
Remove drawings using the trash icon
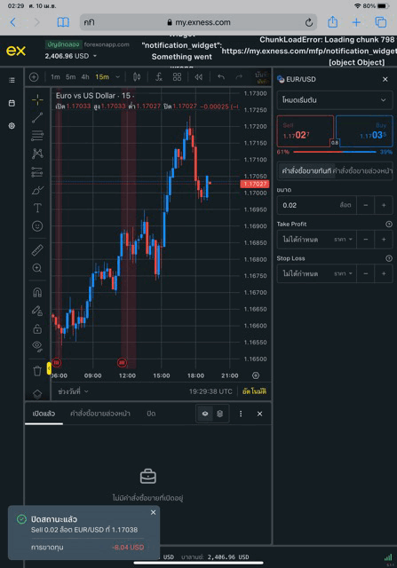37,371
